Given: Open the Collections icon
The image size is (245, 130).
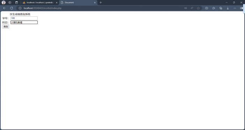Looking at the screenshot, I should click(x=221, y=8).
